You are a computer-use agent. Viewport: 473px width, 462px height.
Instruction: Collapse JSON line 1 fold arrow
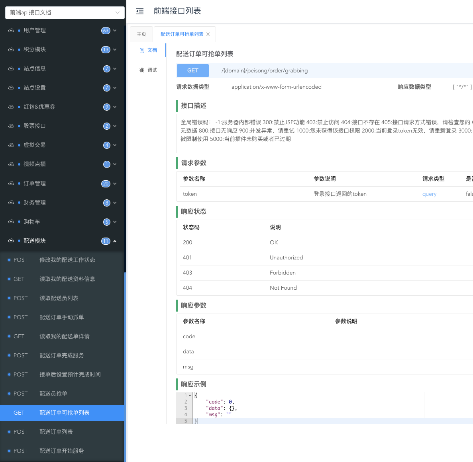click(190, 396)
